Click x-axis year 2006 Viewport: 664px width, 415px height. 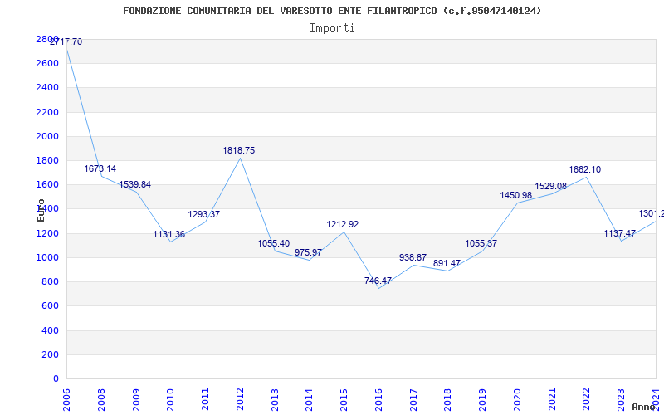point(66,400)
